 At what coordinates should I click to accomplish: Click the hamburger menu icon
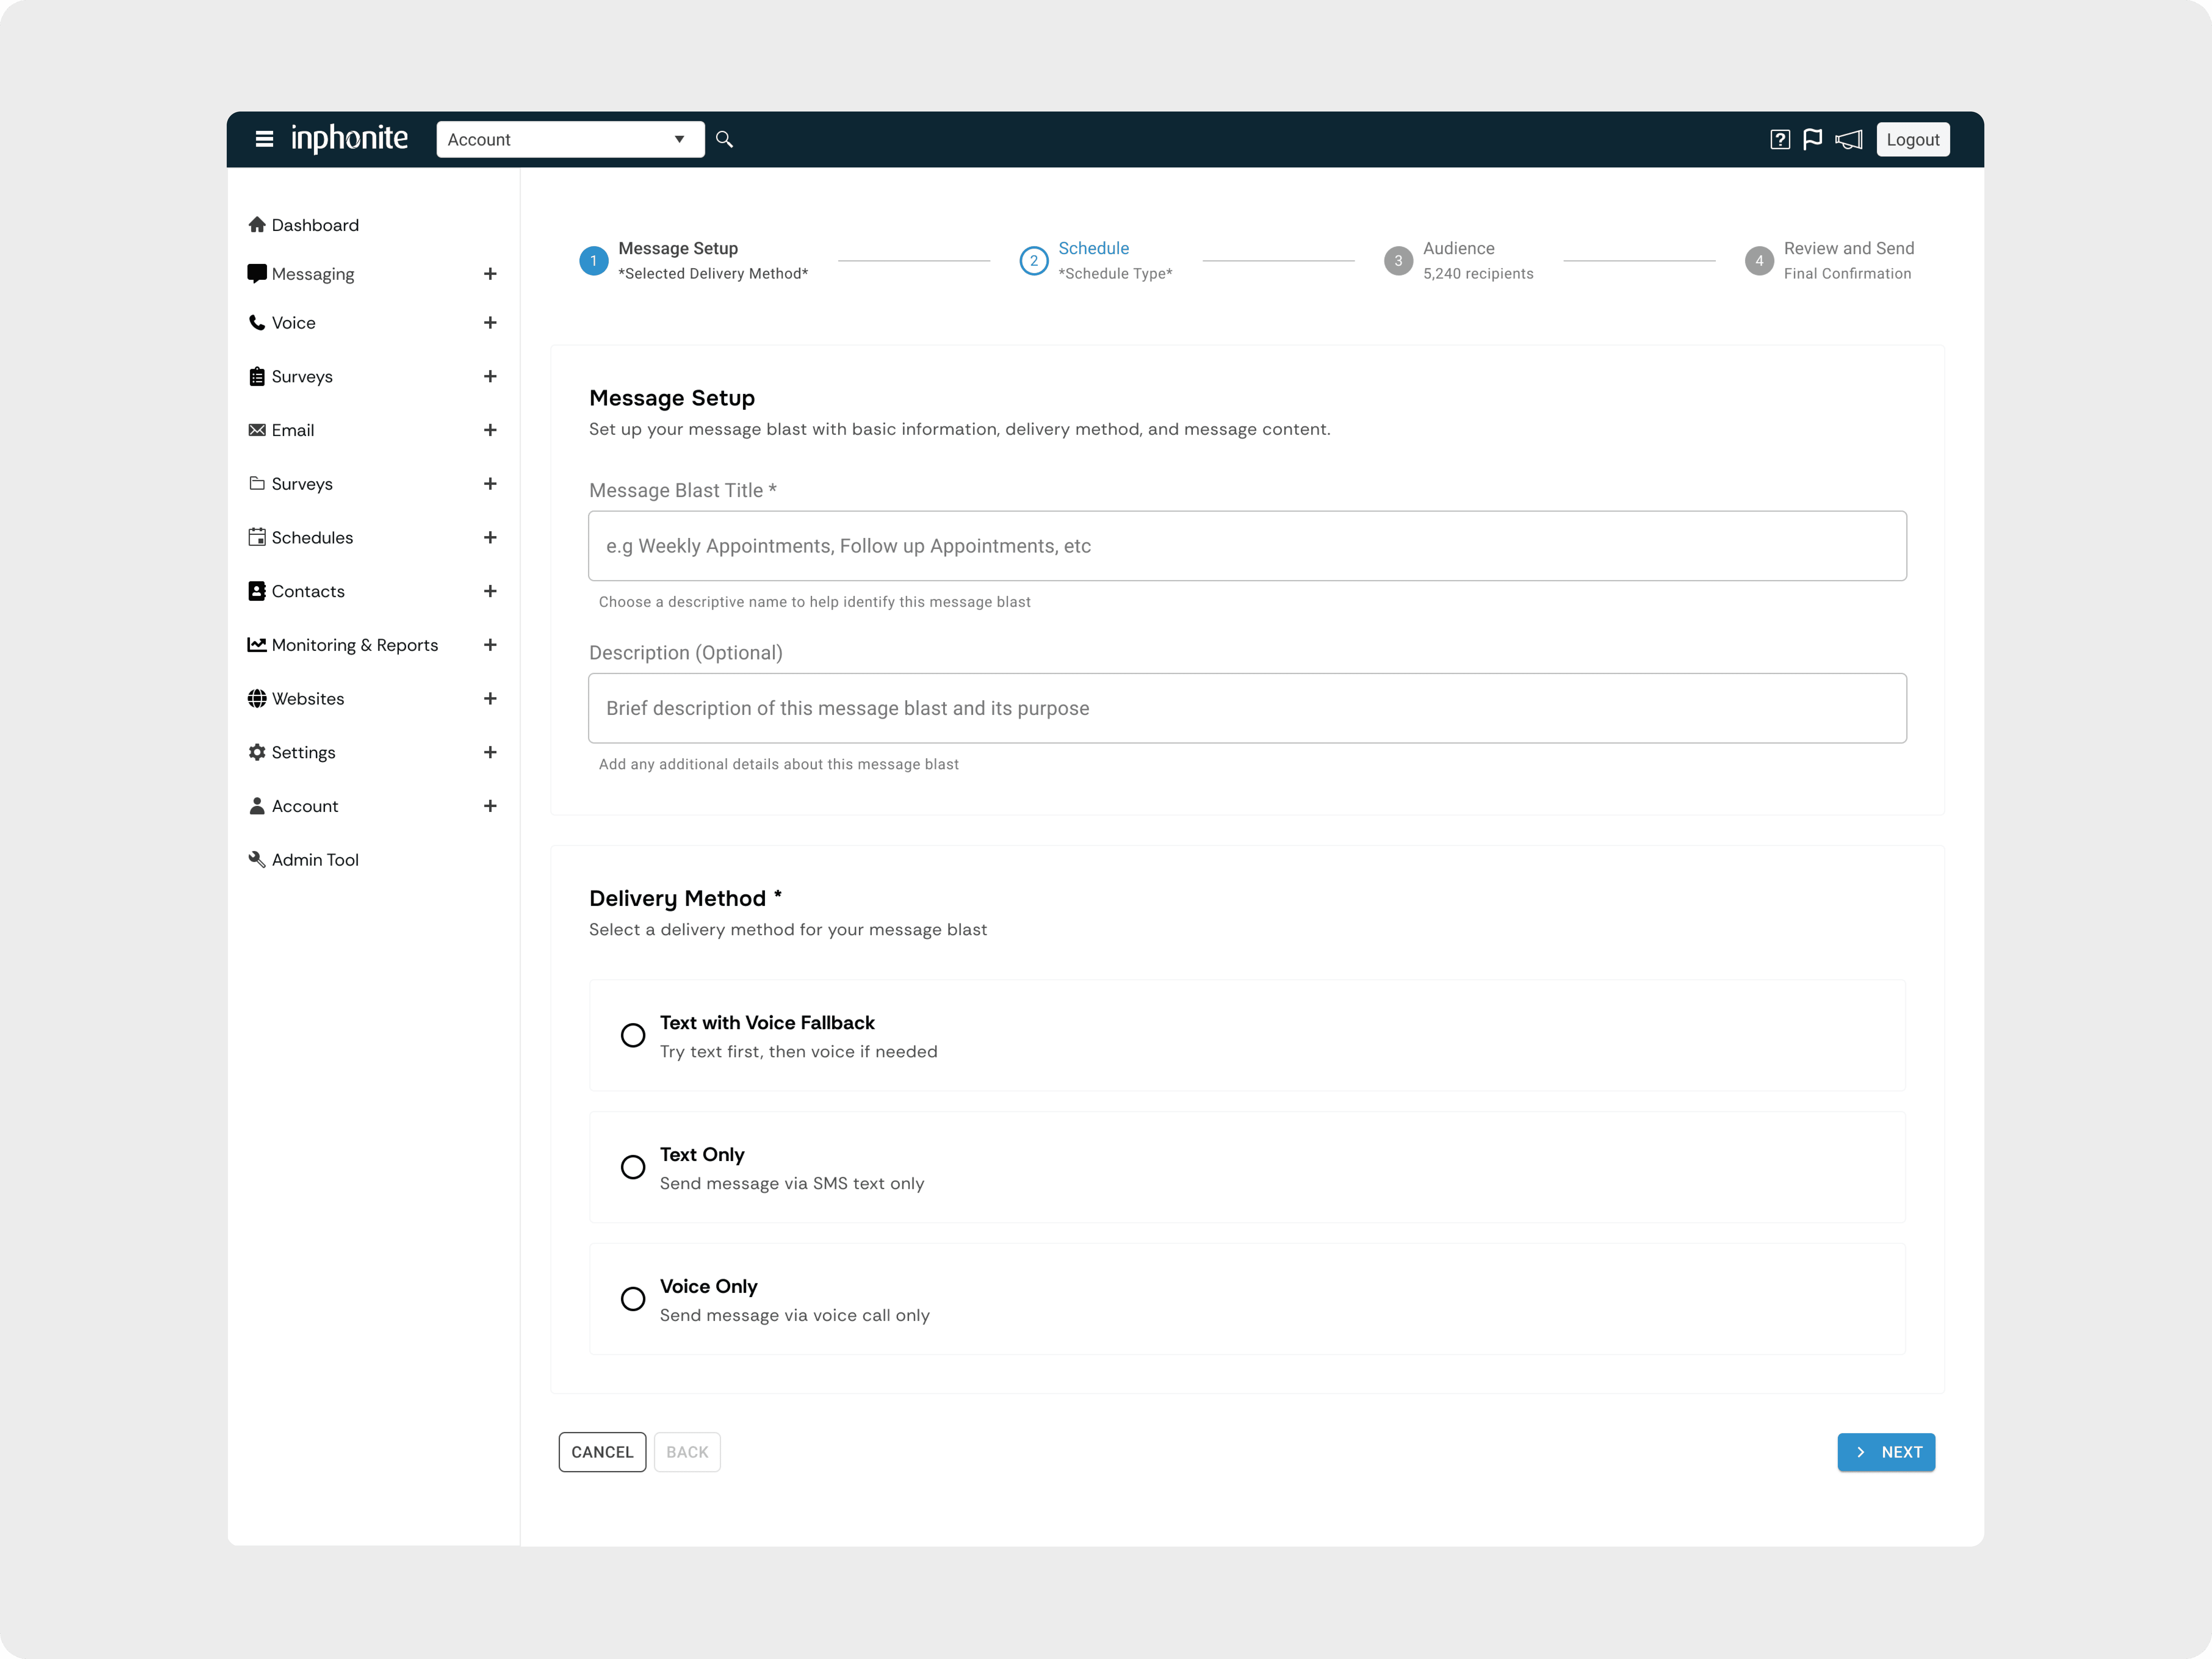coord(264,139)
